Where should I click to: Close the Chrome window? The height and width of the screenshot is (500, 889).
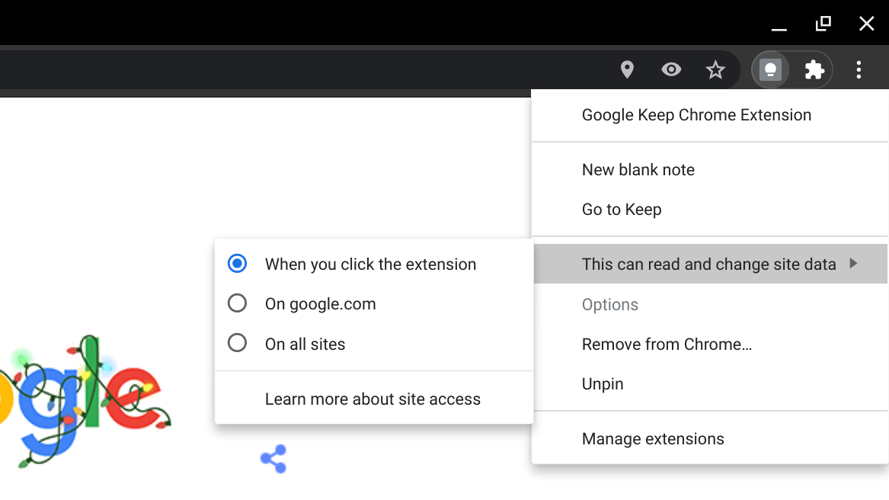click(x=866, y=24)
